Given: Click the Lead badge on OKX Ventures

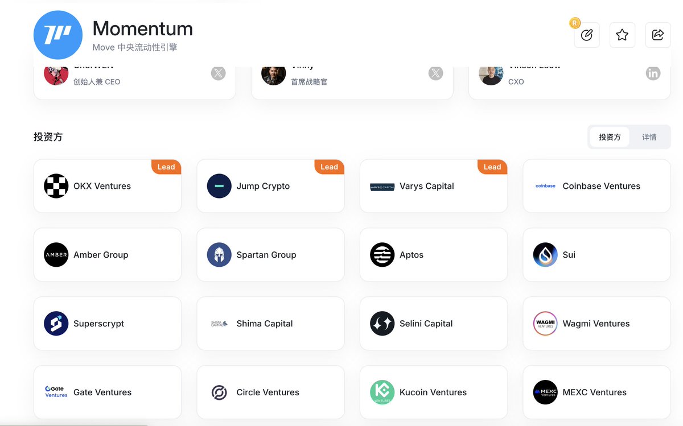Looking at the screenshot, I should 166,167.
